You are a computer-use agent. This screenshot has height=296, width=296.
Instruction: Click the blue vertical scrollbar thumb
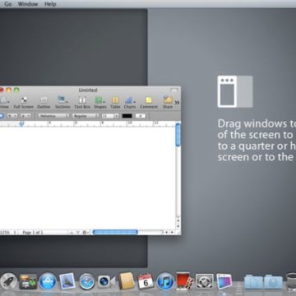coord(178,135)
